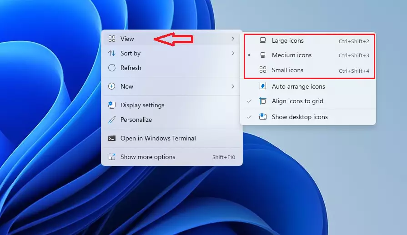Click the Align icons to grid icon
Viewport: 407px width, 235px height.
(x=263, y=101)
